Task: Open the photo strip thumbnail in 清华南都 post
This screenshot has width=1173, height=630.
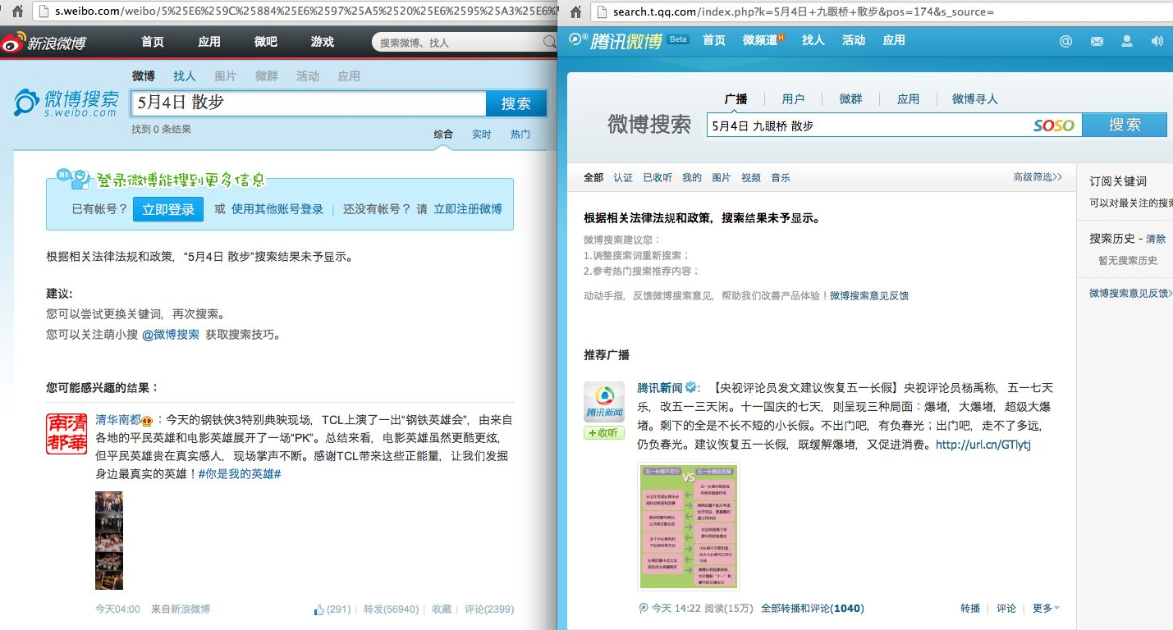Action: pyautogui.click(x=109, y=540)
